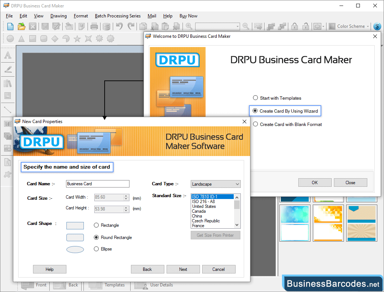Select the line drawing tool in sidebar
This screenshot has height=292, width=384.
[8, 110]
